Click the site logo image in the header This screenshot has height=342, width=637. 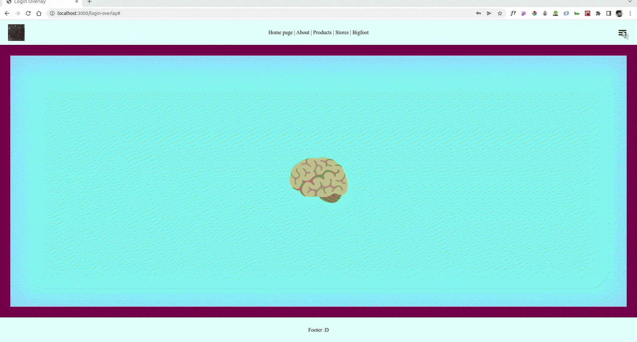point(16,33)
